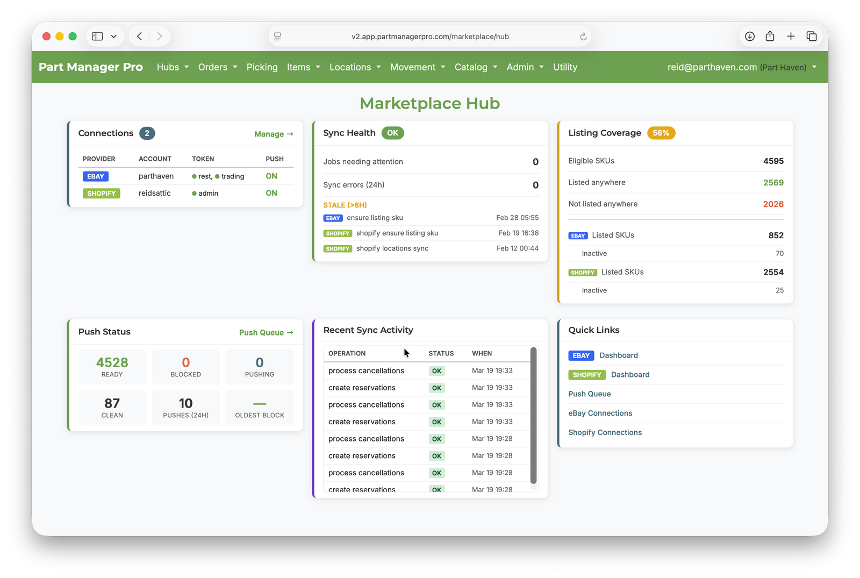
Task: Click the EBAY provider badge in Connections
Action: (96, 176)
